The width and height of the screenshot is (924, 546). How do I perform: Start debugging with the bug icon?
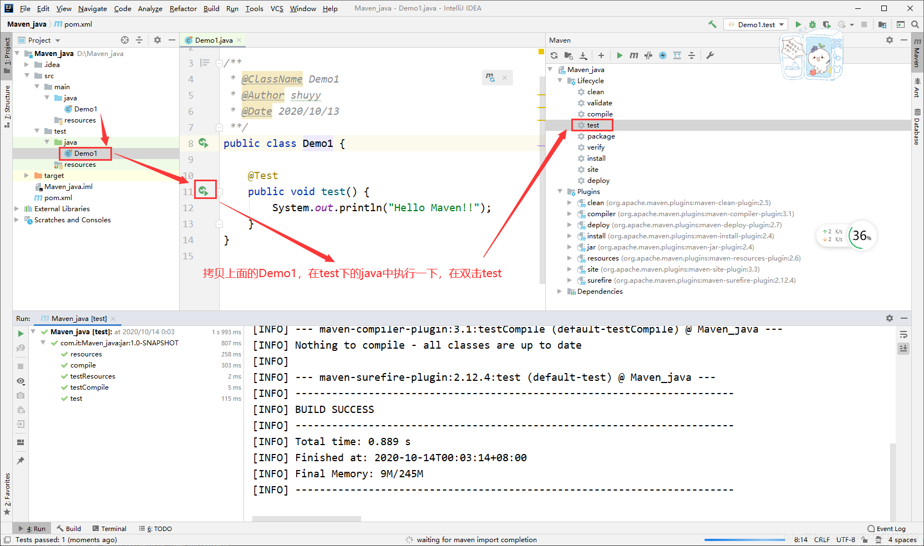pos(813,24)
